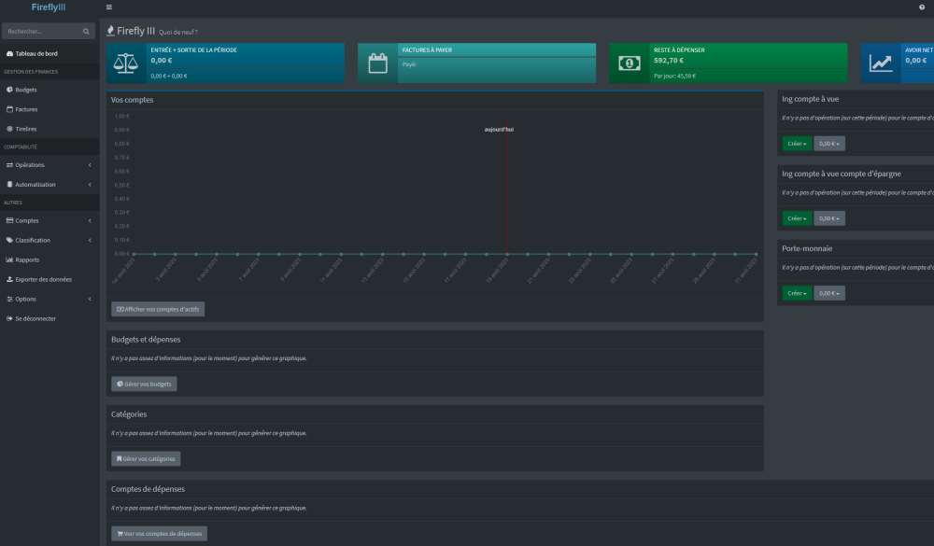Screen dimensions: 934x546
Task: Click the net worth line chart icon
Action: click(x=881, y=63)
